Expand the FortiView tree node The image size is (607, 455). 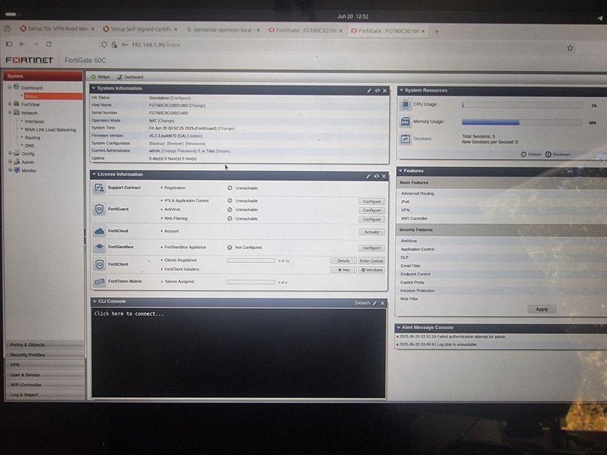pos(9,104)
